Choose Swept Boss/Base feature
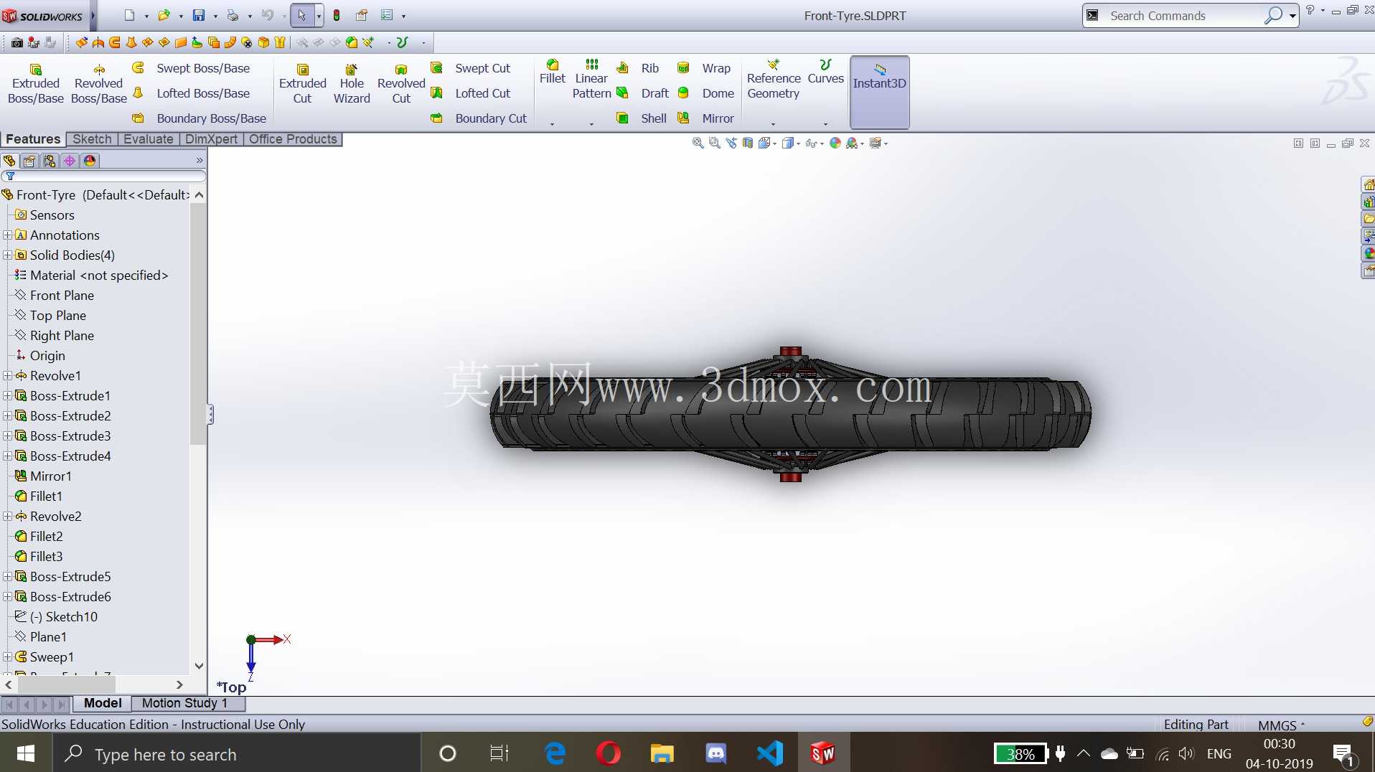 click(x=192, y=68)
